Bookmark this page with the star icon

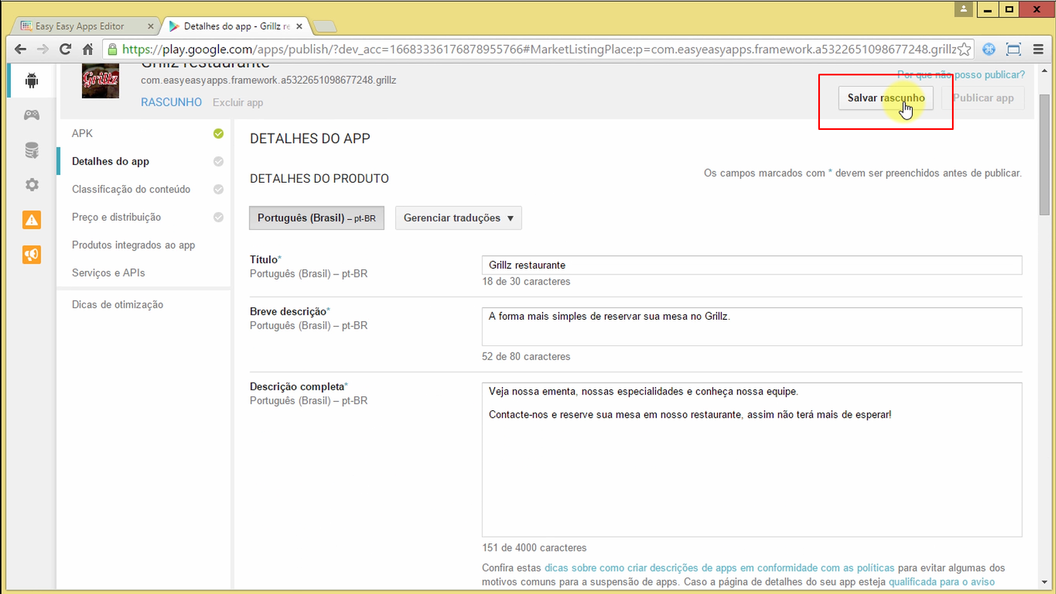point(964,50)
